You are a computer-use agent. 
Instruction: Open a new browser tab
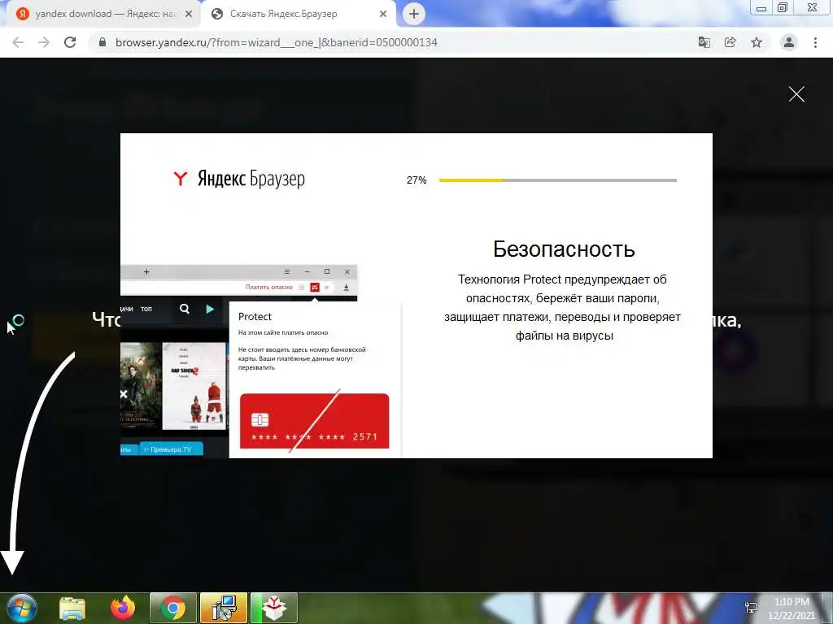point(414,14)
